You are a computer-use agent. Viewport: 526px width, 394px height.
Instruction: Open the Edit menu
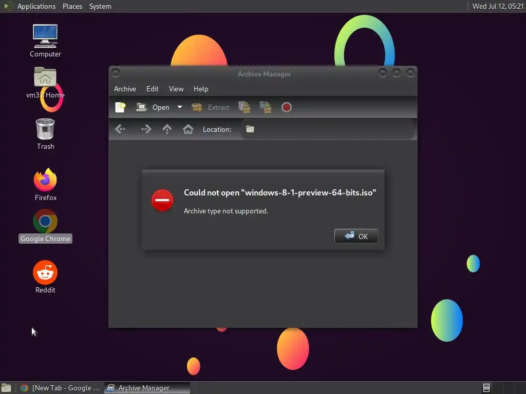click(x=152, y=89)
